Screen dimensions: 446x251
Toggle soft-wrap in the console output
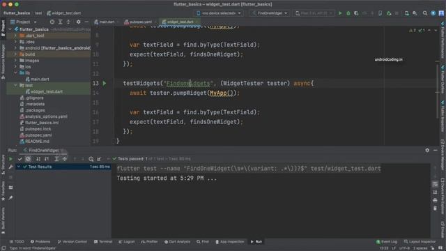pos(435,184)
